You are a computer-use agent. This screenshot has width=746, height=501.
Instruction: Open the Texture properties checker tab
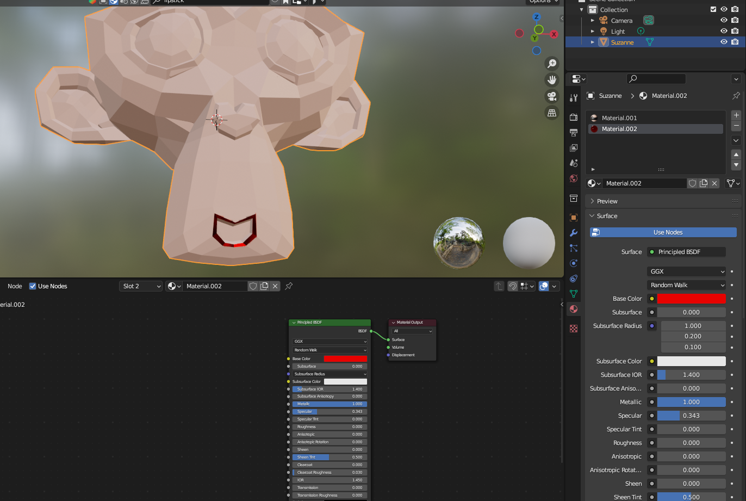click(573, 329)
